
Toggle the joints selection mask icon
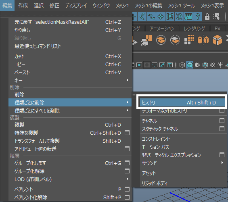tap(142, 17)
